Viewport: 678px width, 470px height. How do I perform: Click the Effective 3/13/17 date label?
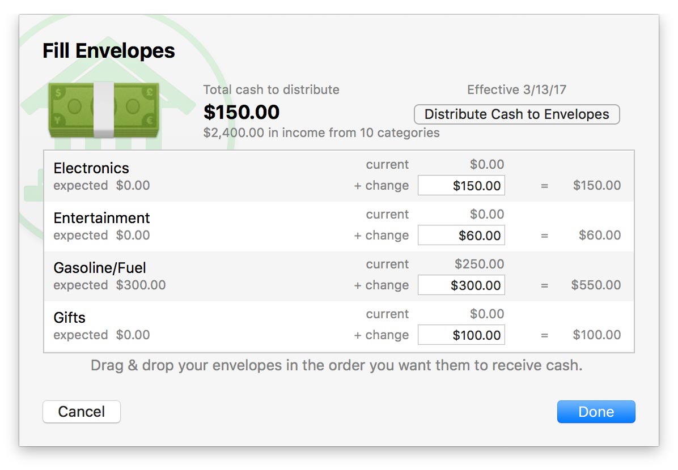click(x=516, y=89)
